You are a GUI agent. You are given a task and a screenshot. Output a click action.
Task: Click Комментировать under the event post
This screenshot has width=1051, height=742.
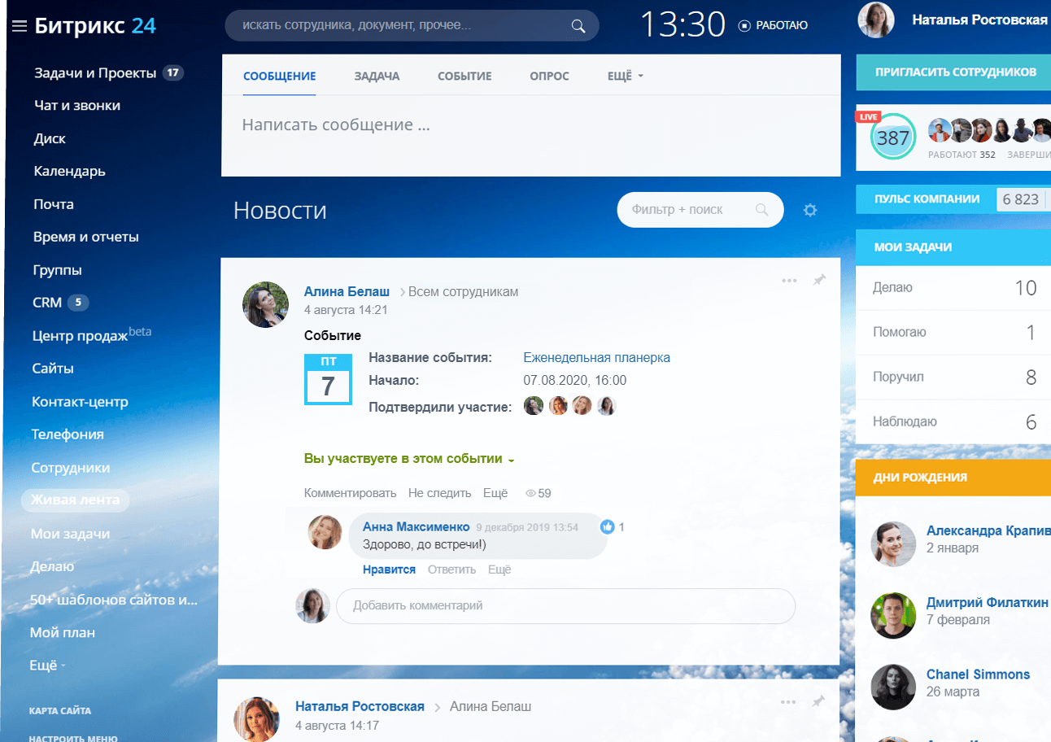pyautogui.click(x=350, y=493)
